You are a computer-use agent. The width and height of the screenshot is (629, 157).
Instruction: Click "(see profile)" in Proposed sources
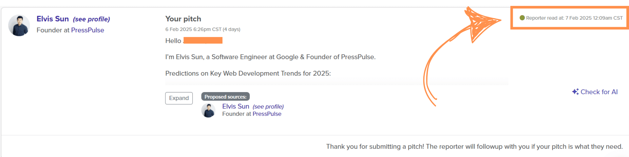[x=268, y=107]
